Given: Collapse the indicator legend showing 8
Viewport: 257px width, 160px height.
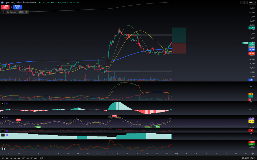Looking at the screenshot, I should click(x=3, y=12).
